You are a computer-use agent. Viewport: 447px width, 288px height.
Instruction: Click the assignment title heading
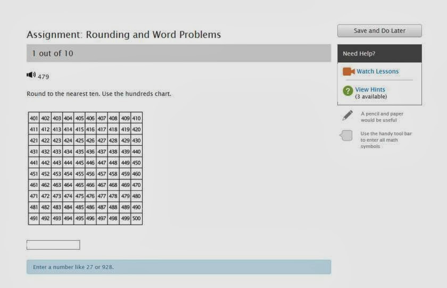pos(123,35)
